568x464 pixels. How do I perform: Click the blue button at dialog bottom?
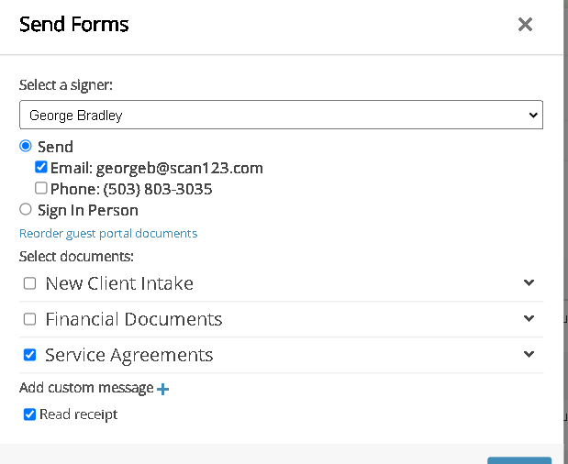tap(519, 459)
